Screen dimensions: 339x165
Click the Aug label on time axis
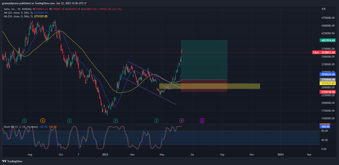tap(30, 155)
